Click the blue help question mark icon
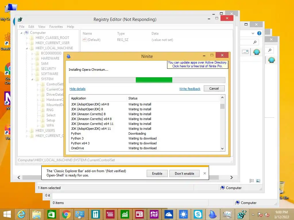This screenshot has height=220, width=294. [x=259, y=33]
